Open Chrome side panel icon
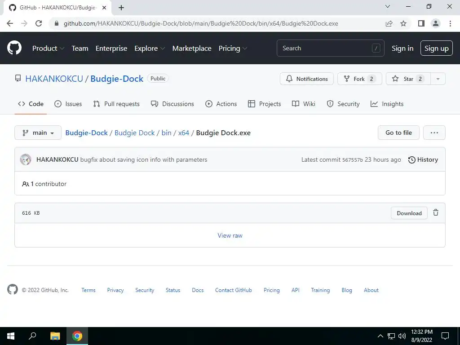The width and height of the screenshot is (460, 345). [x=421, y=23]
